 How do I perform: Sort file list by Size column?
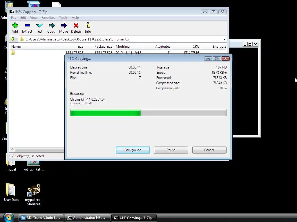point(70,47)
